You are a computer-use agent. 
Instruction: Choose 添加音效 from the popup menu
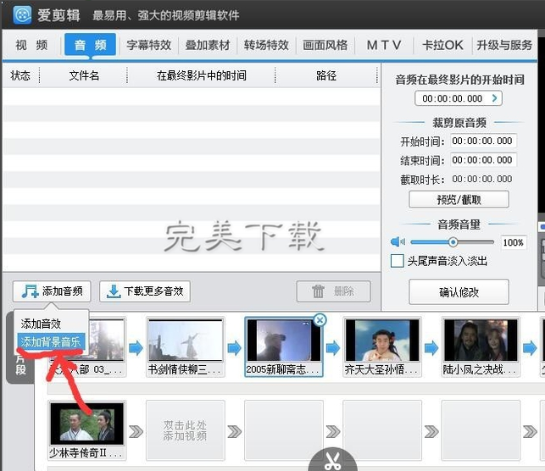[41, 324]
